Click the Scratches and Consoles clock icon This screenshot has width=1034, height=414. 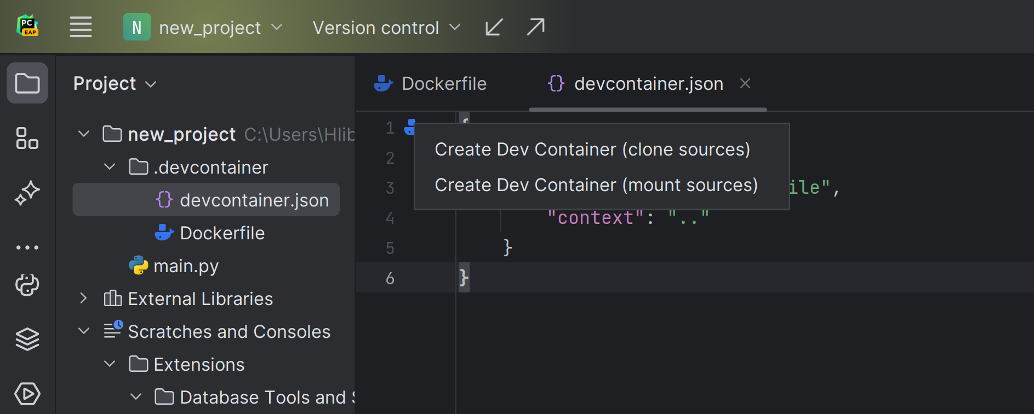(x=113, y=330)
